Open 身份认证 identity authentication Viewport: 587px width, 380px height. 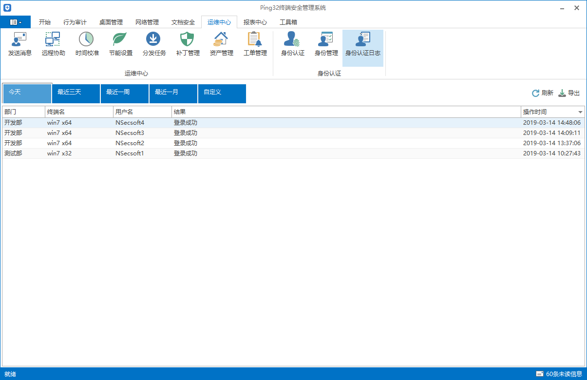292,45
